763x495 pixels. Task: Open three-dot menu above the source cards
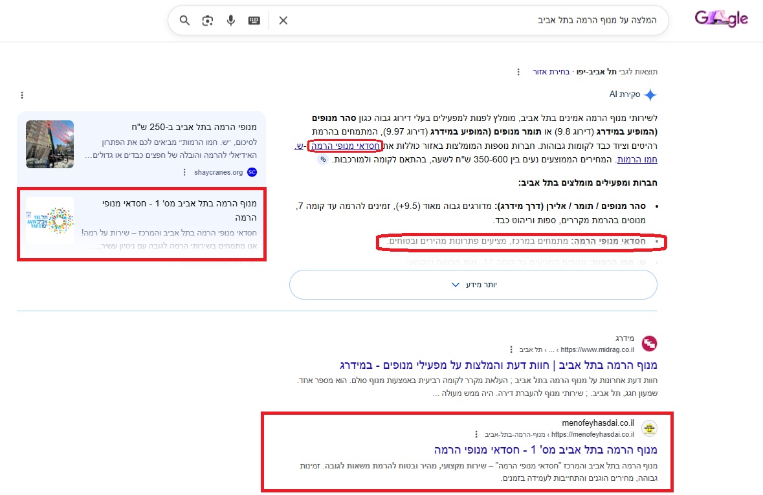22,95
